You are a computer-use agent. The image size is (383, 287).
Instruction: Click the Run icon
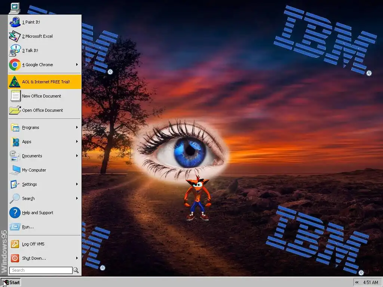coord(15,227)
